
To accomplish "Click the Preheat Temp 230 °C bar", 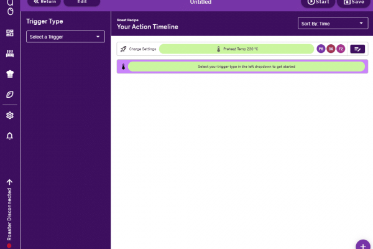I will (236, 49).
